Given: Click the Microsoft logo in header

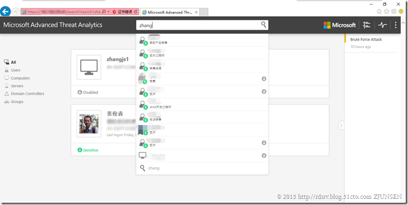Looking at the screenshot, I should tap(339, 25).
